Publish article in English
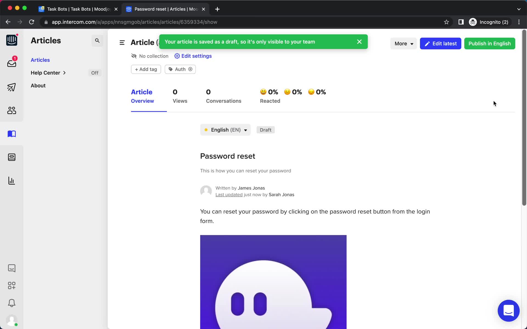Viewport: 527px width, 329px height. click(x=489, y=43)
